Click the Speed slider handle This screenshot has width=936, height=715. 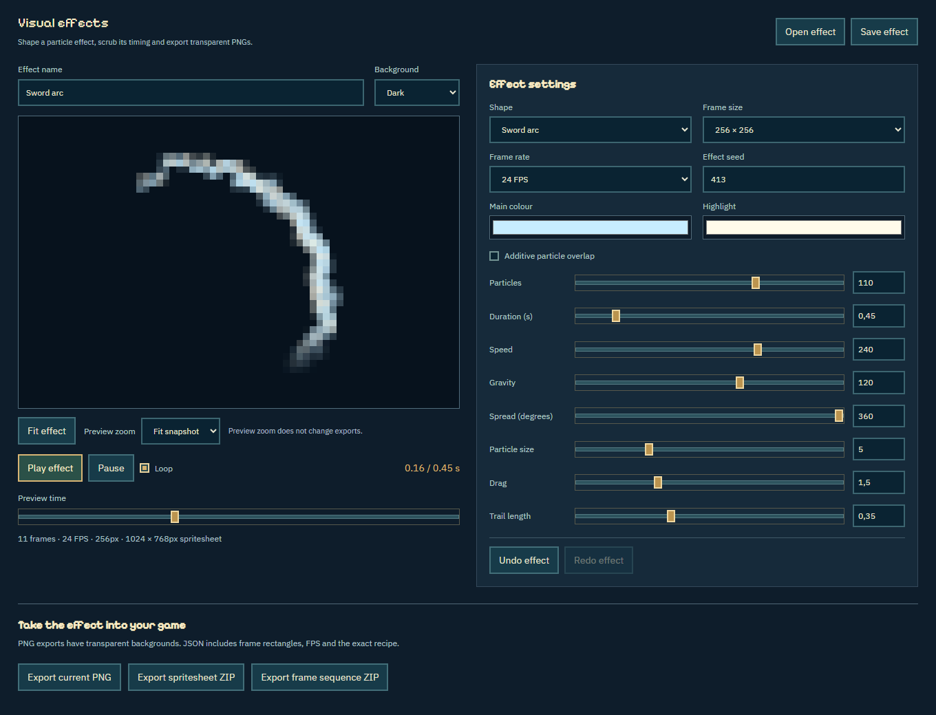(758, 350)
